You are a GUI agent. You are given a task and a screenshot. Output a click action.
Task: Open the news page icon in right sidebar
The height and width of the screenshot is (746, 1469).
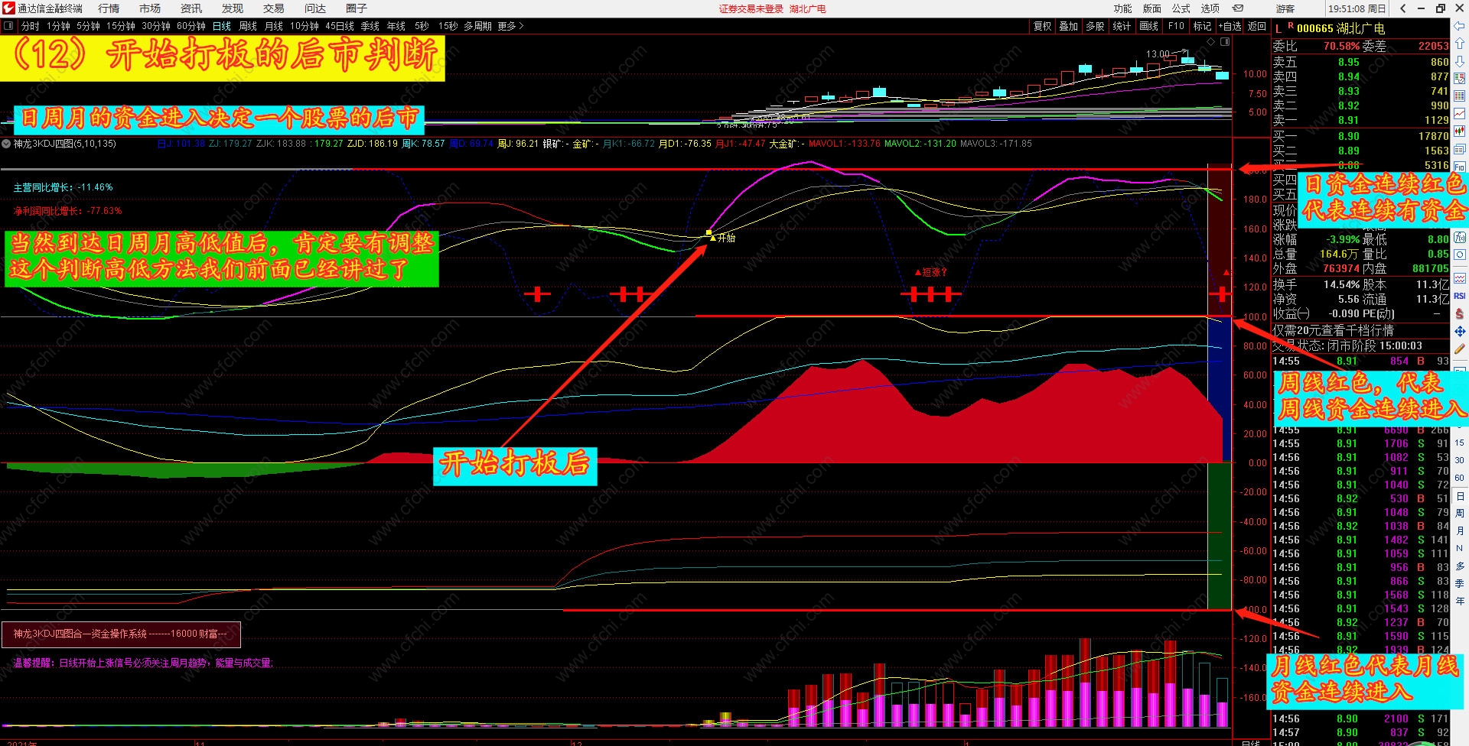1460,149
